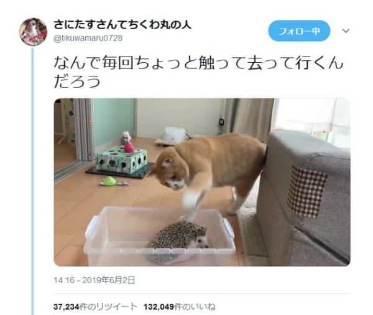Click the hedgehog in the video thumbnail
Viewport: 373px width, 315px height.
click(178, 241)
